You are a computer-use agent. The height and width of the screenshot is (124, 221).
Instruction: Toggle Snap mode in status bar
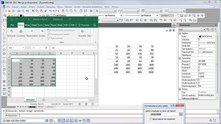pos(47,121)
